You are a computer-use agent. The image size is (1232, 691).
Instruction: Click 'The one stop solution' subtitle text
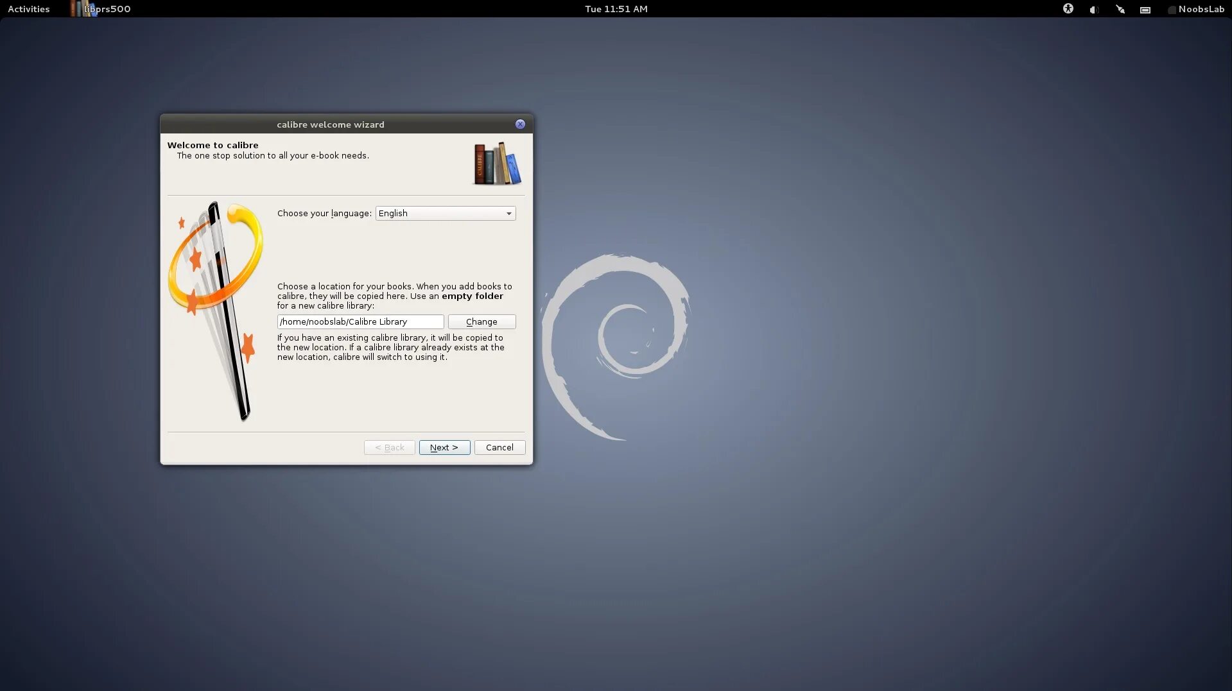273,155
